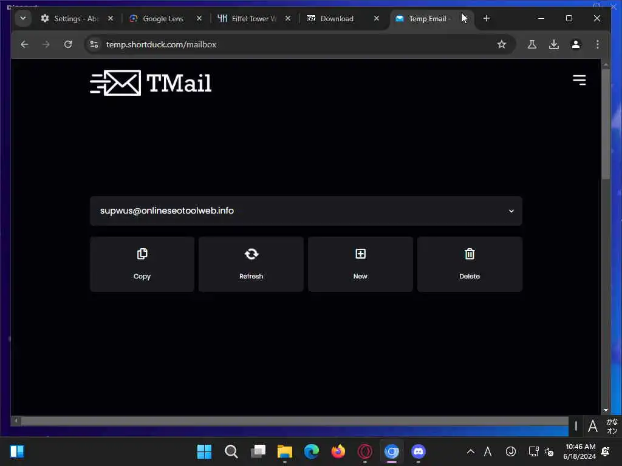Open the browser profile menu

pyautogui.click(x=576, y=44)
